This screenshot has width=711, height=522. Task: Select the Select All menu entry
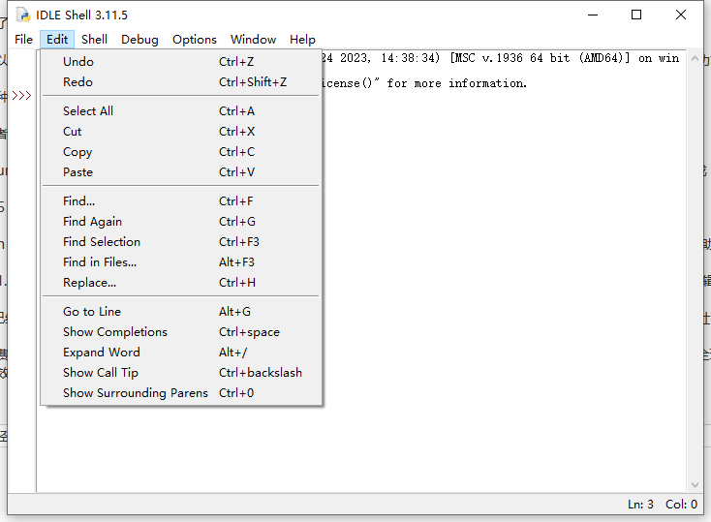(181, 111)
